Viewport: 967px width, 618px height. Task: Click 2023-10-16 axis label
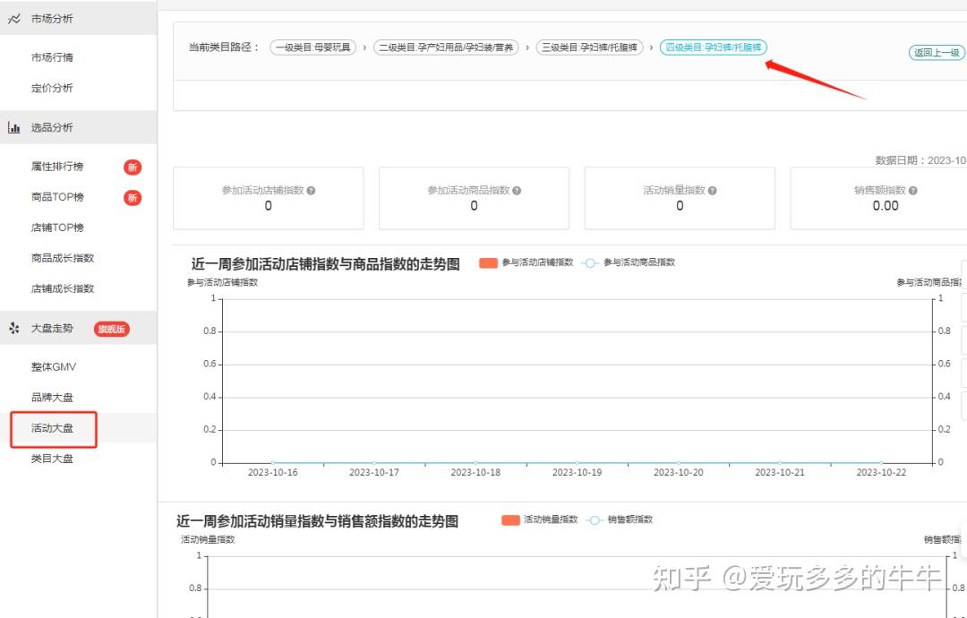tap(272, 472)
